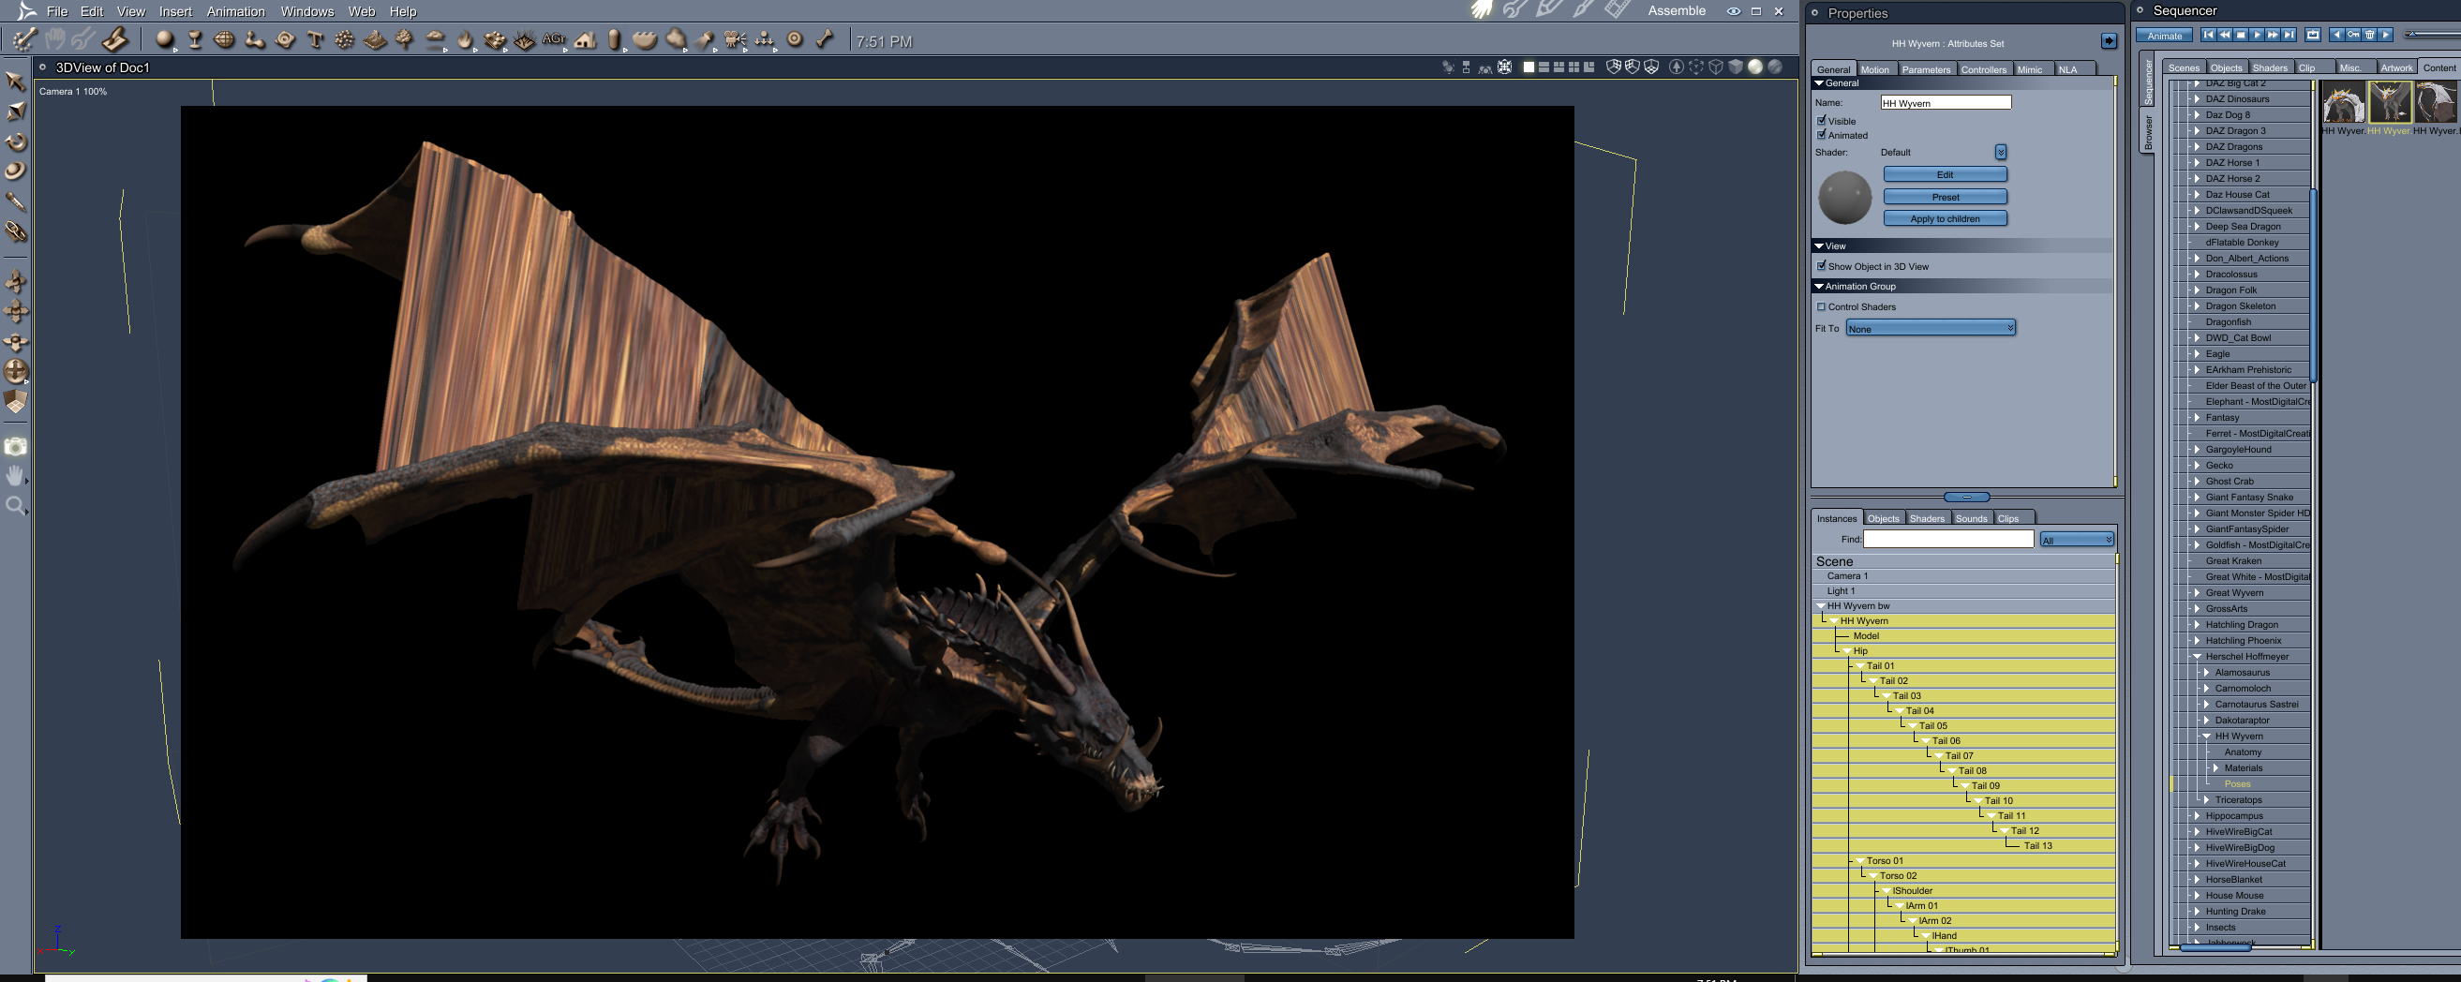
Task: Open the All filter dropdown next to Find
Action: 2077,540
